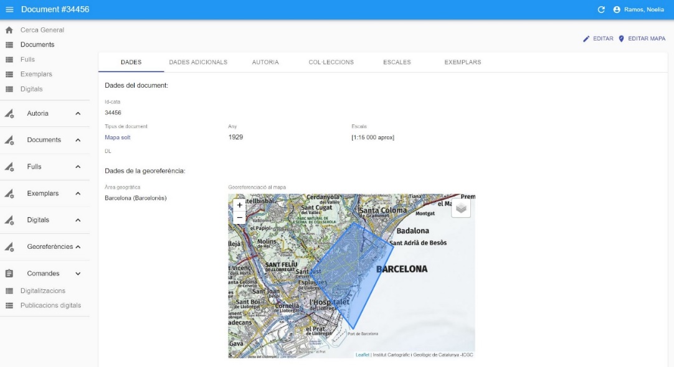Click the Comandes clipboard icon

9,274
